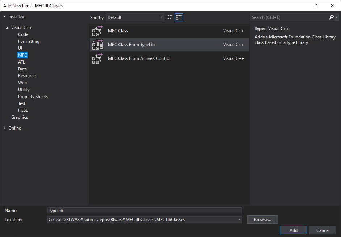
Task: Select the Utility category
Action: coord(24,90)
